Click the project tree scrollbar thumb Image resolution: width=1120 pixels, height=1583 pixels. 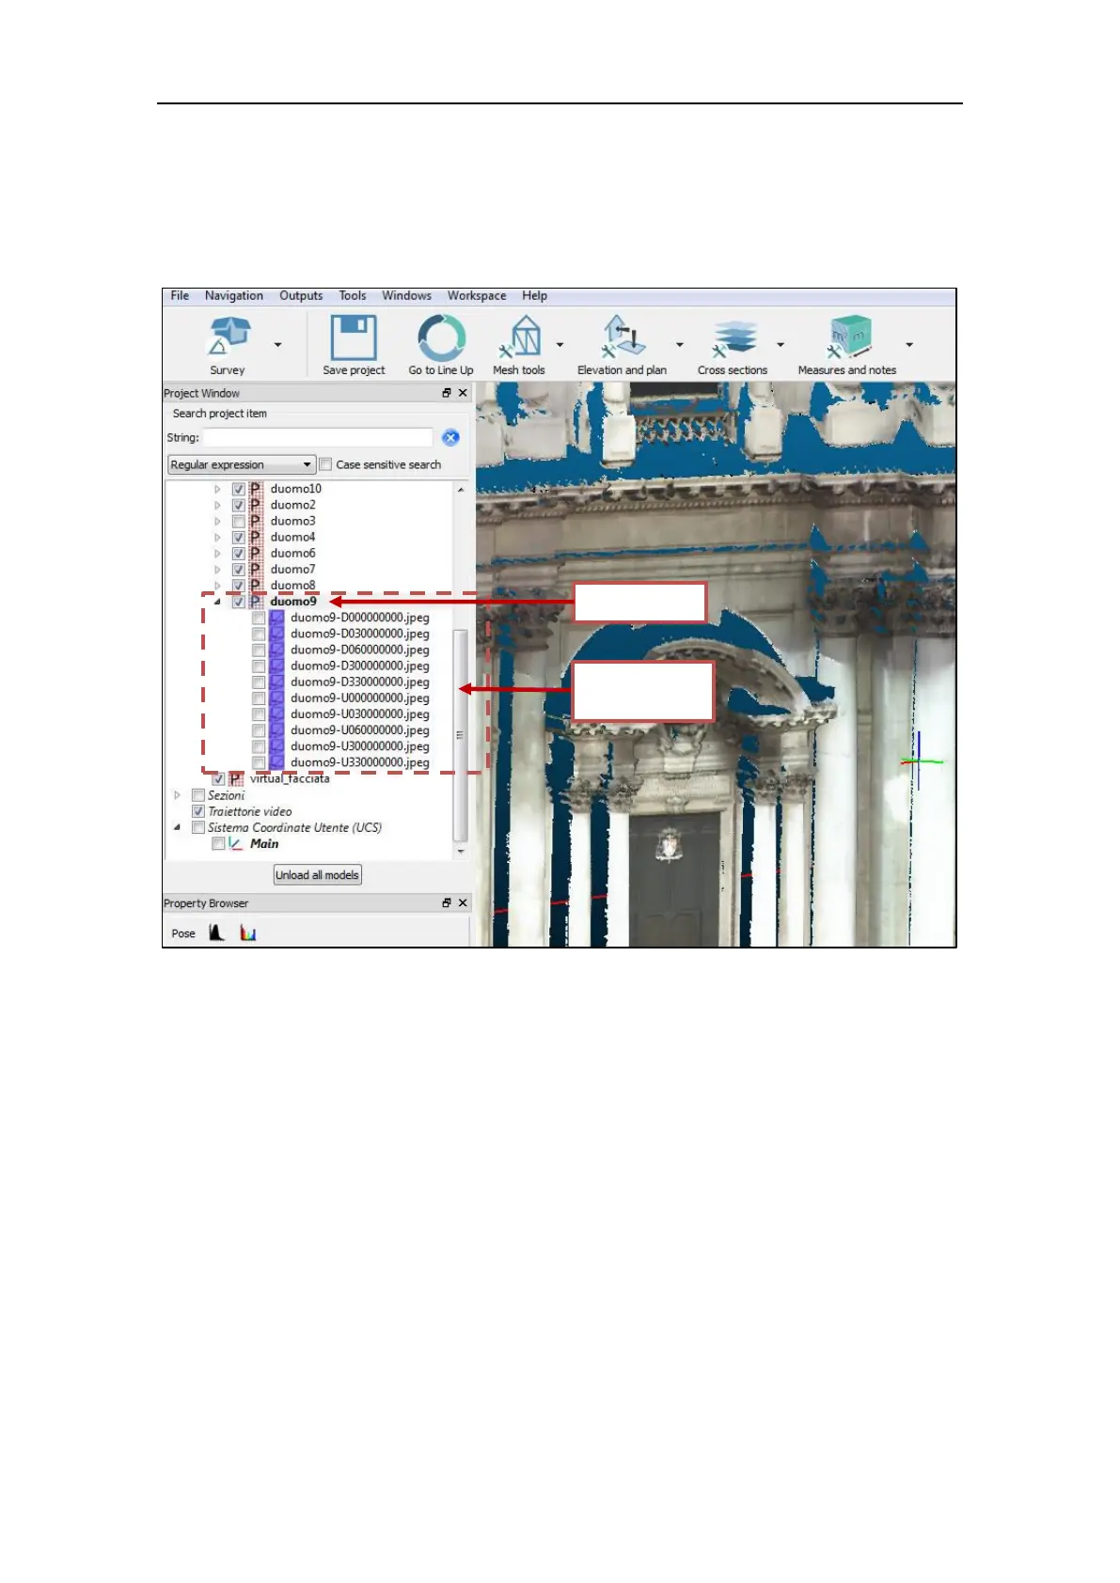[x=460, y=734]
